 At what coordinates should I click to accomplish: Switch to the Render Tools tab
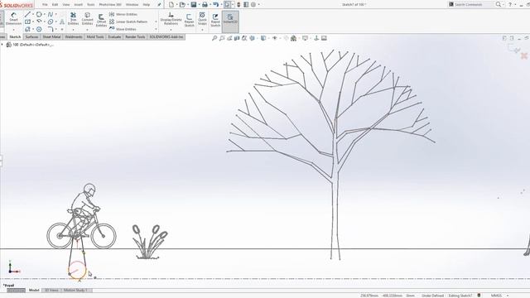tap(135, 36)
